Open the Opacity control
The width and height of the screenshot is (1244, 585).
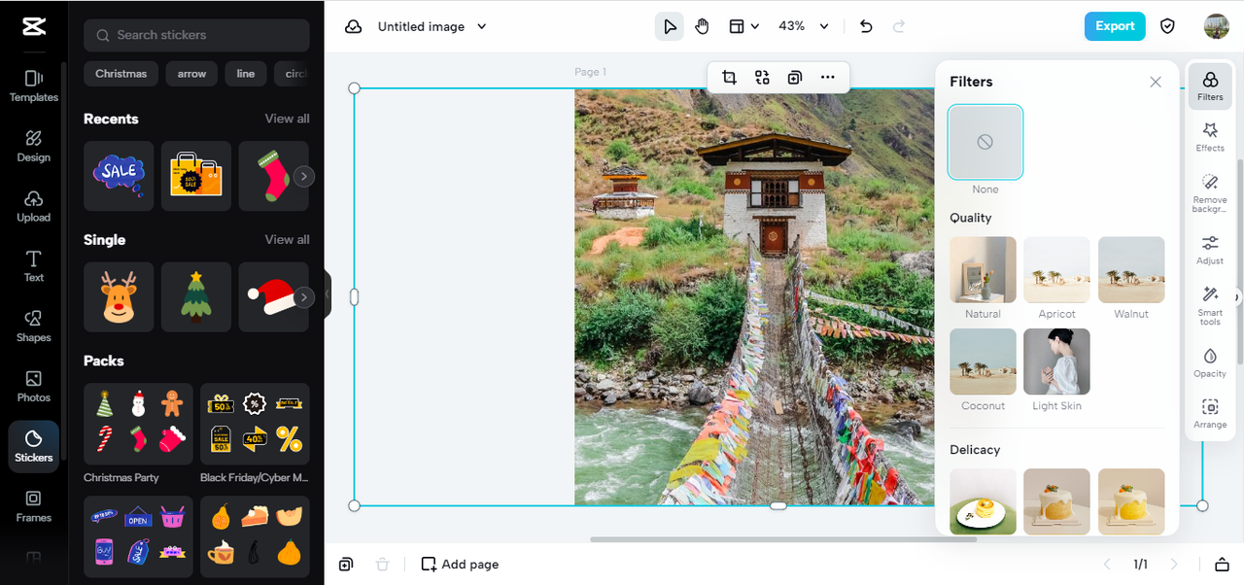pos(1210,361)
